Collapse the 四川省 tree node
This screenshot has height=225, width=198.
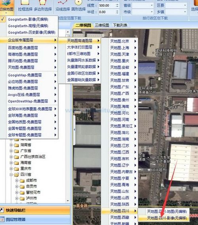click(x=11, y=175)
